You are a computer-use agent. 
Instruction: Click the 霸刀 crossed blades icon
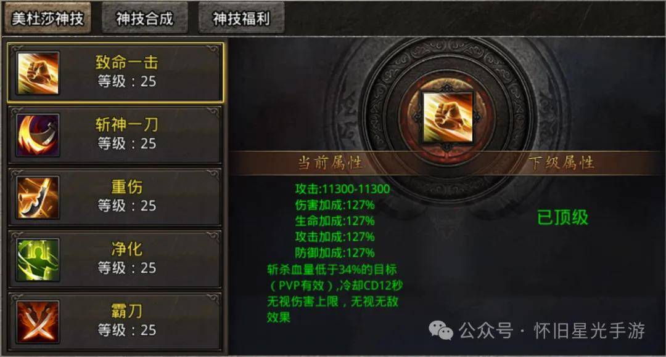(x=38, y=322)
